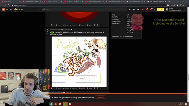Click Award under the homework drawing post

[58, 88]
